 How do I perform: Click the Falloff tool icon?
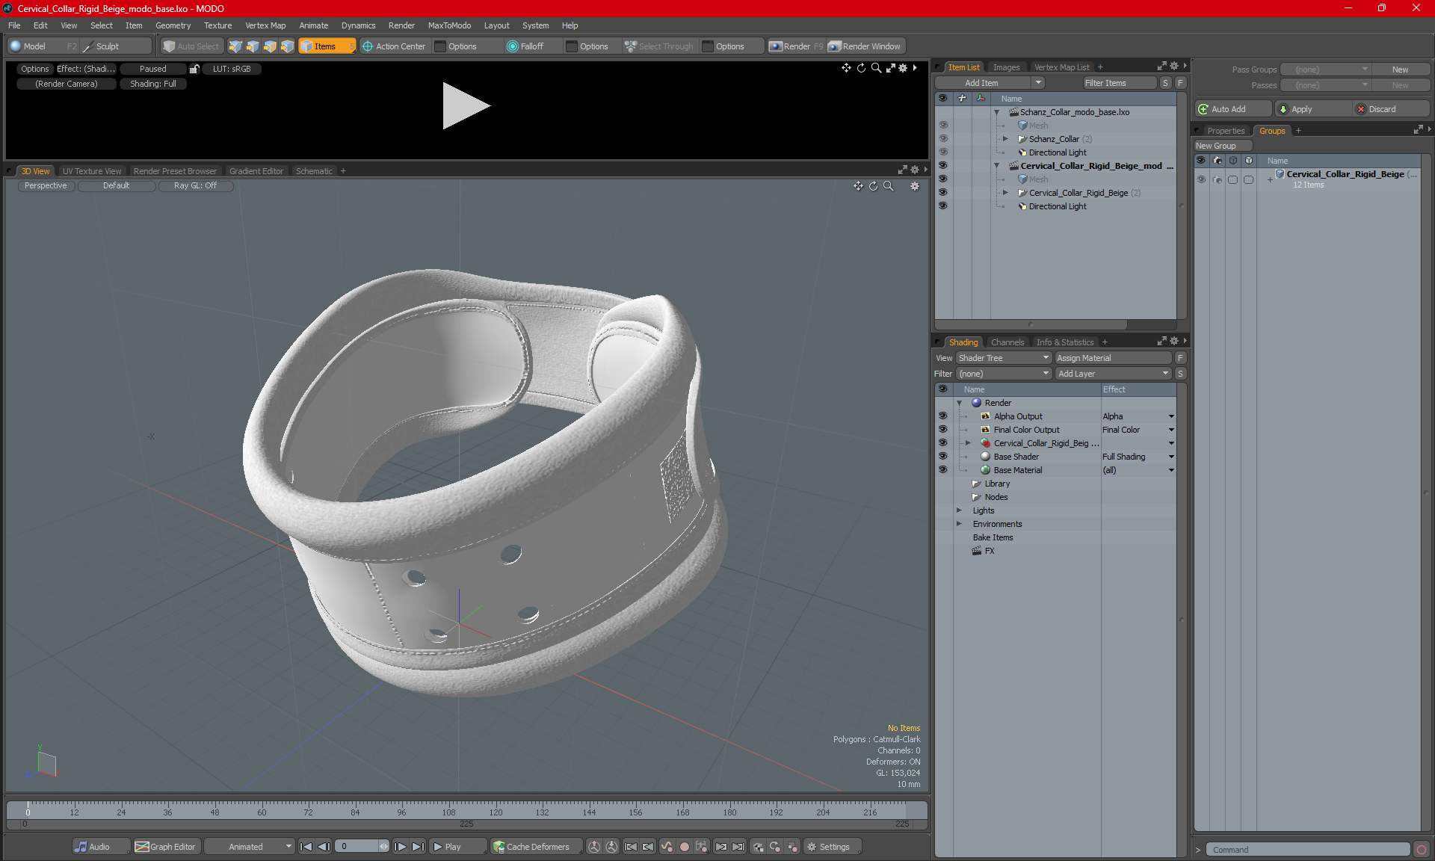coord(514,46)
